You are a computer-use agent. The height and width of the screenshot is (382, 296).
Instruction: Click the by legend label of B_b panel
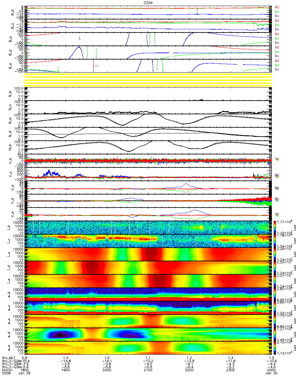pyautogui.click(x=277, y=11)
